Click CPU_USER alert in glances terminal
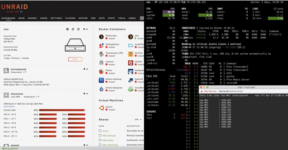 231,48
